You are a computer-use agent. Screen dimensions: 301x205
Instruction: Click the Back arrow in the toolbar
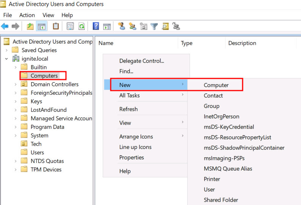5,27
